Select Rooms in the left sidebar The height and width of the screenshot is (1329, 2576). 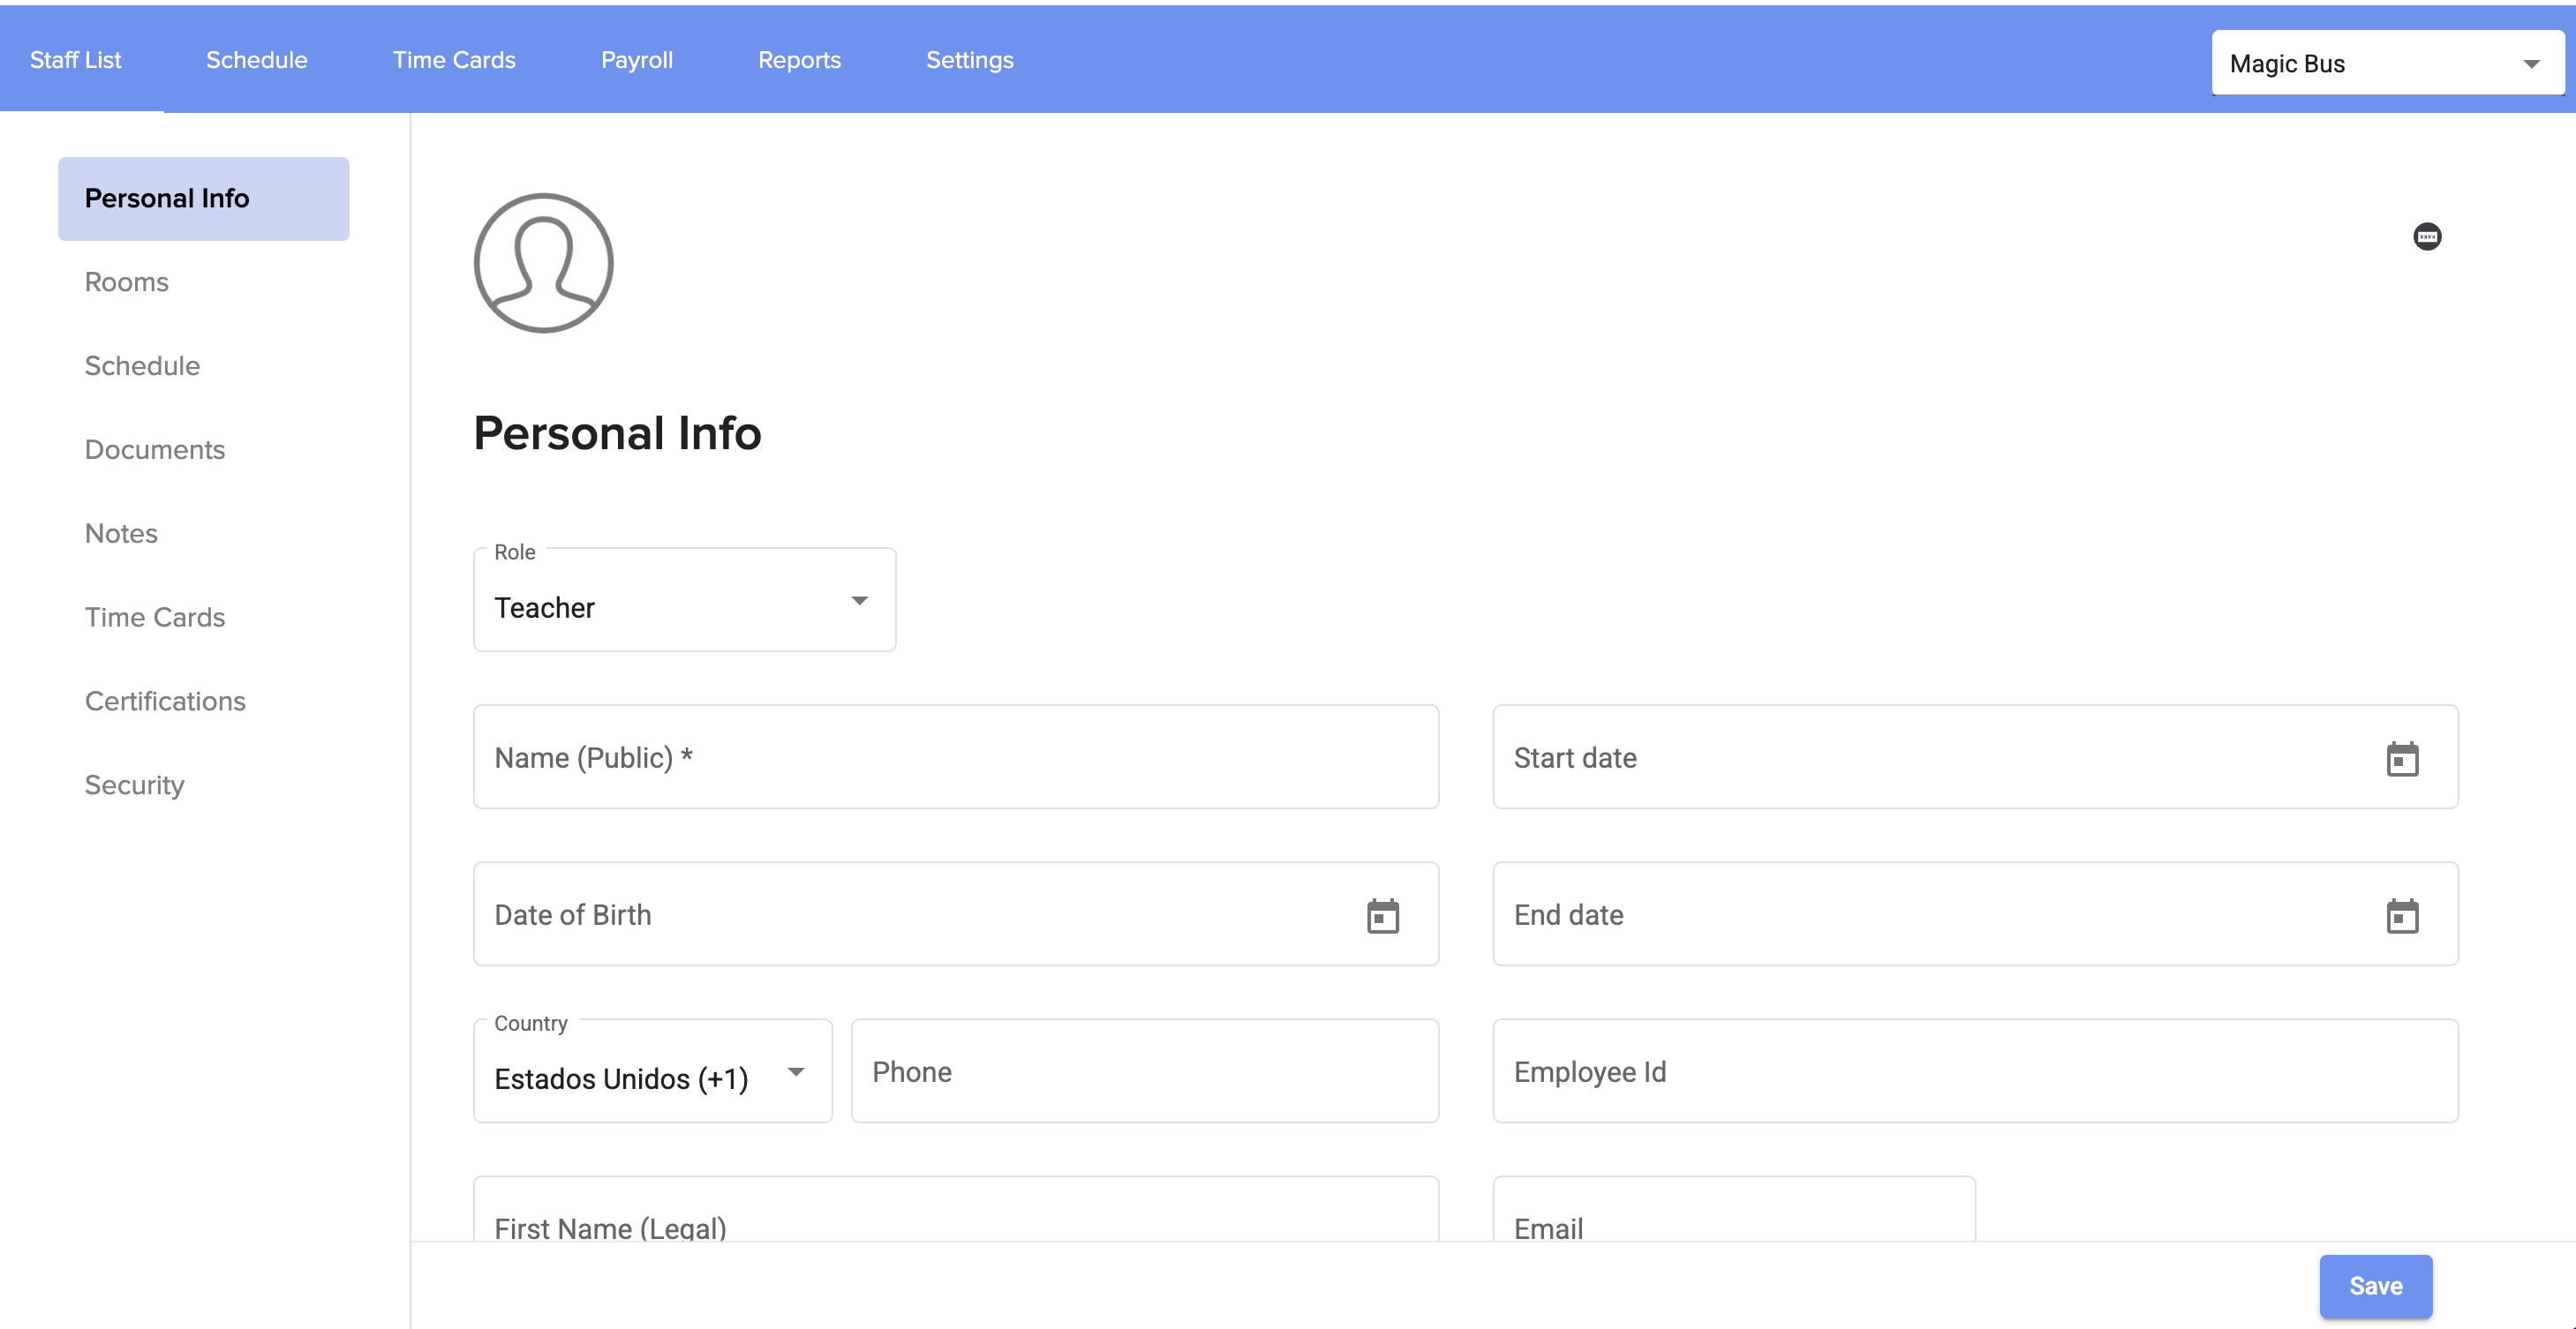tap(126, 282)
